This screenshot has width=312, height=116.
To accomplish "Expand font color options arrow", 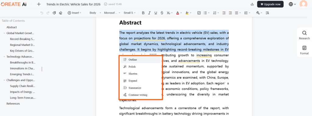I will (x=181, y=13).
